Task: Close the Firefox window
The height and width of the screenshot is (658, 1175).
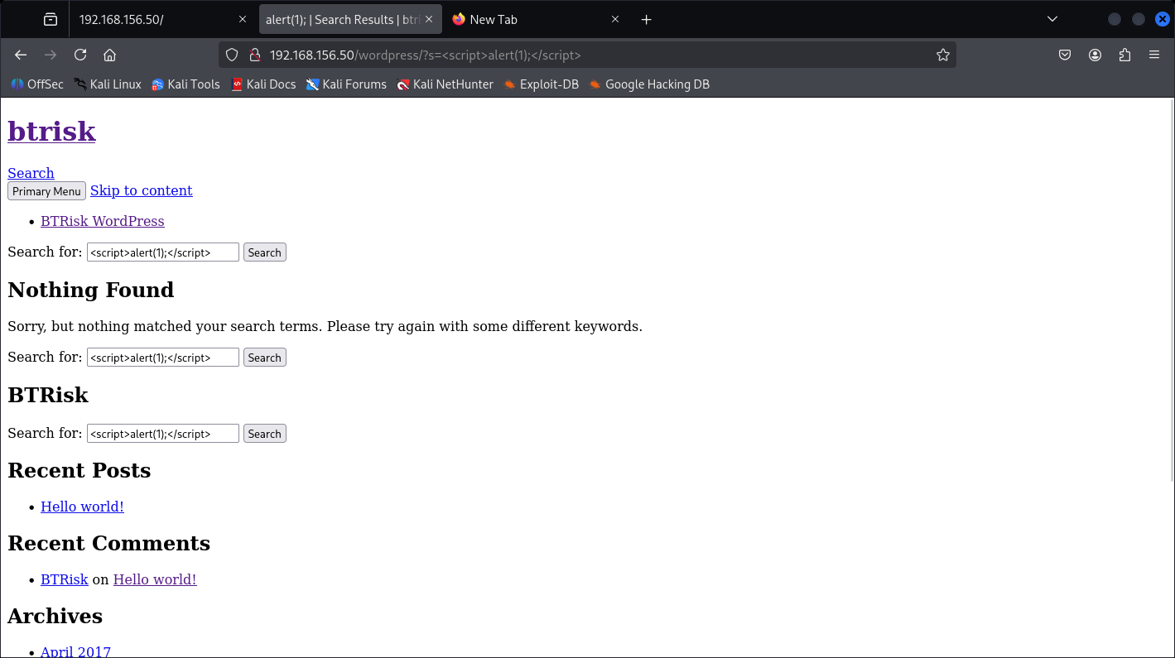Action: [x=1163, y=19]
